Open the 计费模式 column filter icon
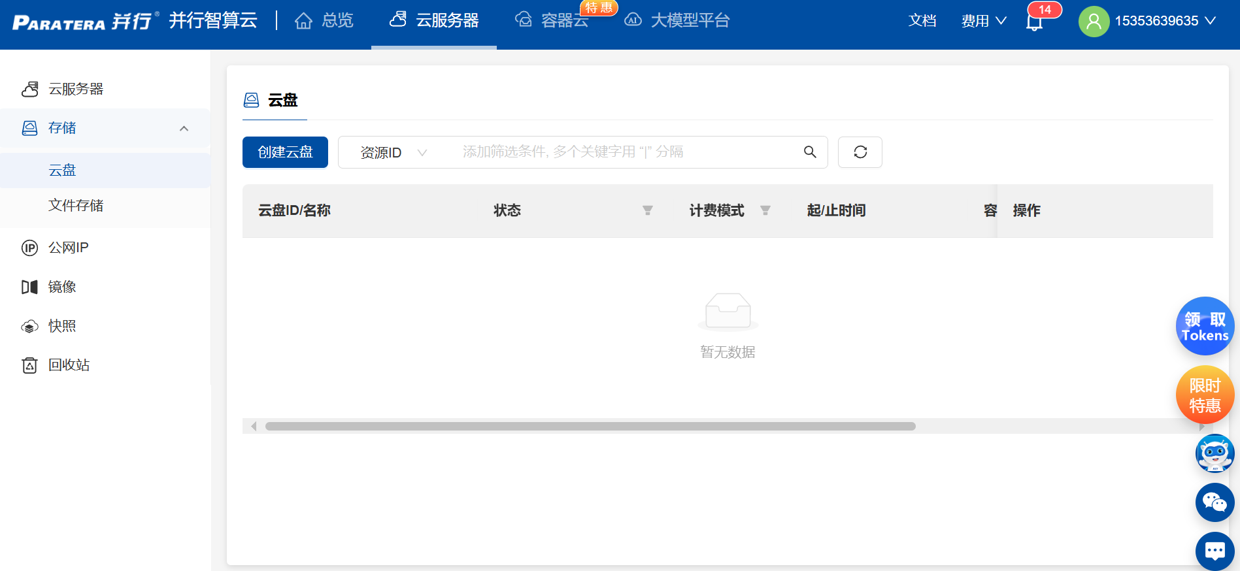The width and height of the screenshot is (1240, 571). click(x=765, y=210)
